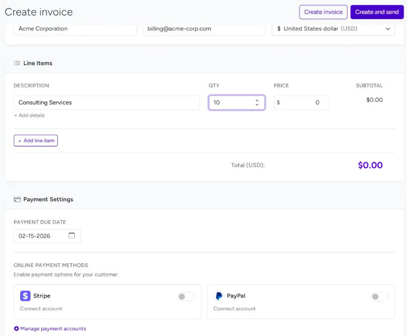Click the DESCRIPTION column header
This screenshot has height=336, width=407.
31,85
